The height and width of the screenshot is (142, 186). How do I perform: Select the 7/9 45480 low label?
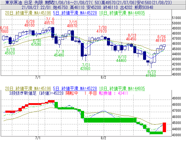[59, 53]
